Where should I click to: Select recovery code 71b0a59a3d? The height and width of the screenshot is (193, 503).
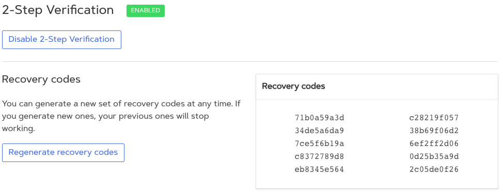(319, 118)
